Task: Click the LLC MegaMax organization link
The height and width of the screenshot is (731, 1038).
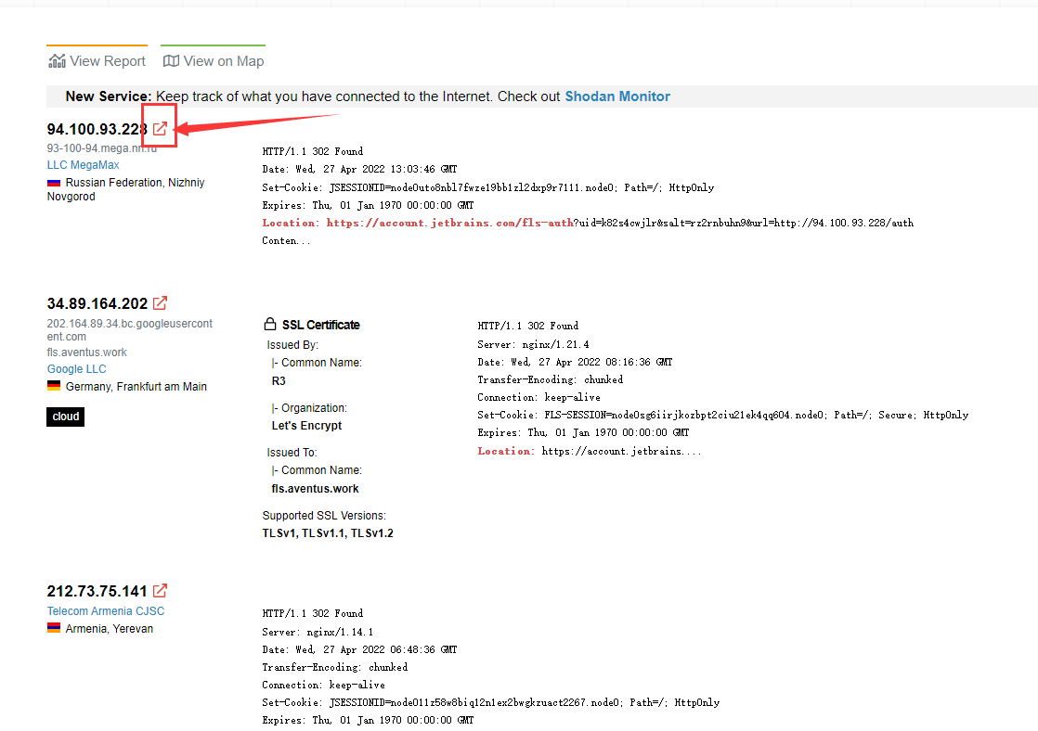Action: pos(83,165)
